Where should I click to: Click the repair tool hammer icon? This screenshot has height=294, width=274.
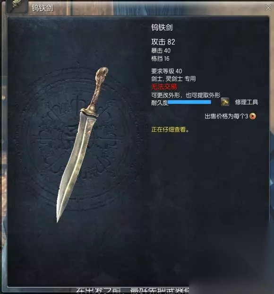point(225,102)
